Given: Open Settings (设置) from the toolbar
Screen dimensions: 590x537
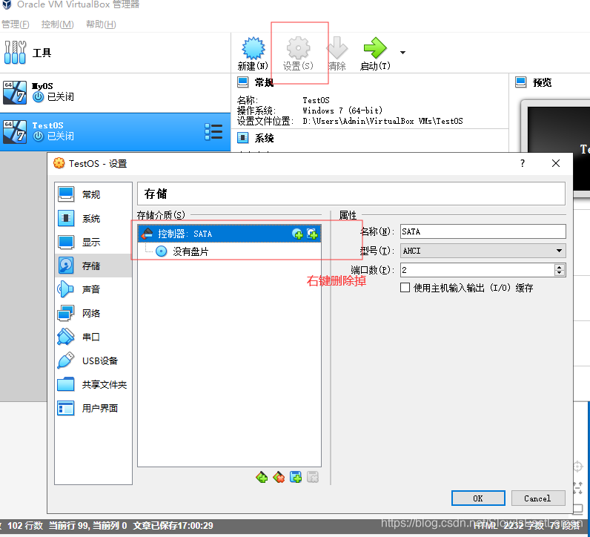Looking at the screenshot, I should point(298,54).
